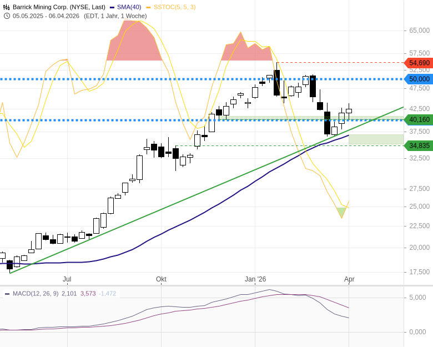The width and height of the screenshot is (433, 347).
Task: Click the Jul time axis label
Action: click(x=67, y=279)
